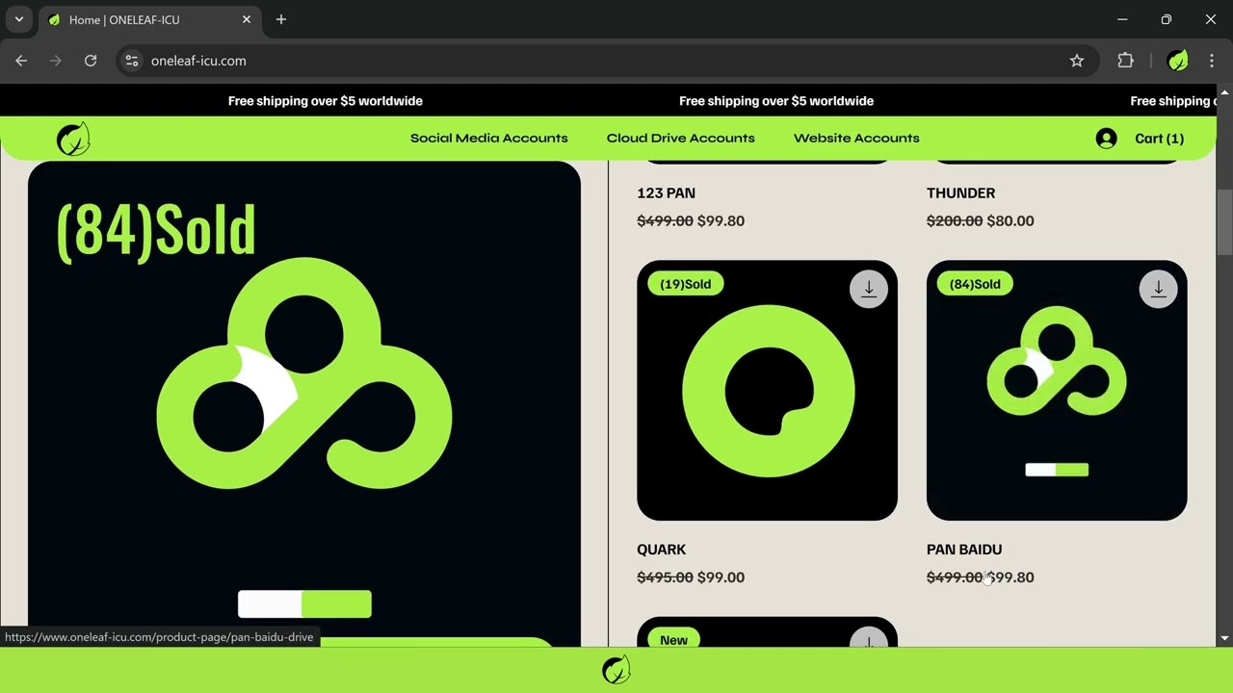Open the Extensions puzzle icon
The image size is (1233, 693).
(1125, 61)
